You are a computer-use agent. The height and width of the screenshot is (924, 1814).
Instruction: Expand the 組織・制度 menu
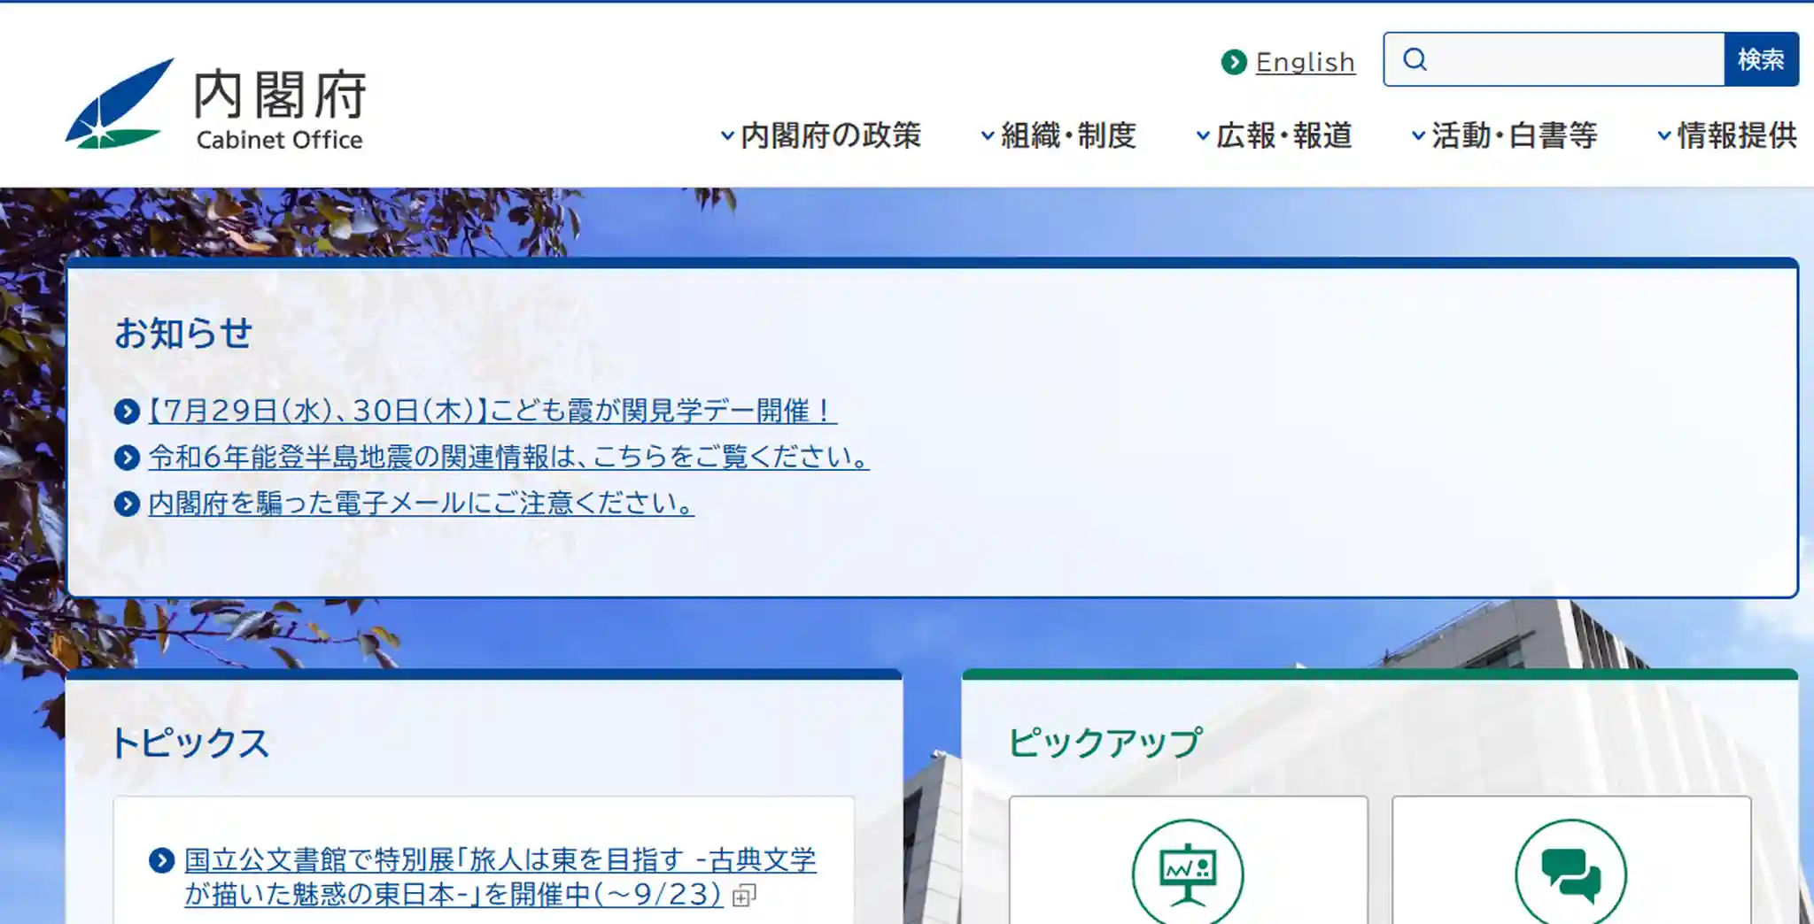[x=1058, y=135]
